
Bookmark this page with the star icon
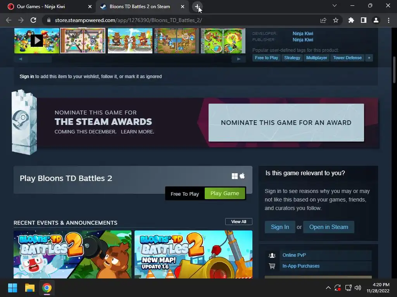pyautogui.click(x=336, y=20)
